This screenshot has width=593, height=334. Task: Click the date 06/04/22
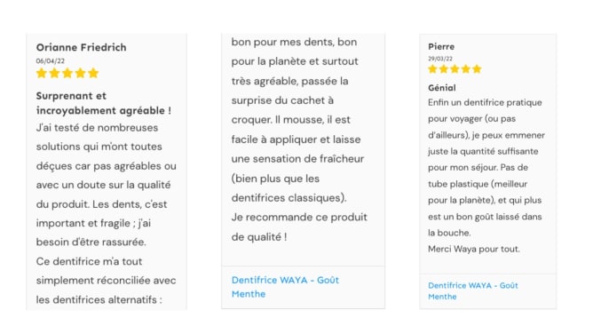(51, 61)
